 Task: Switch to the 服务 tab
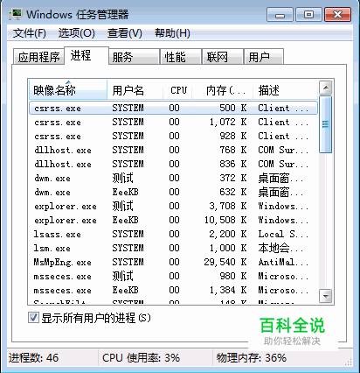(x=134, y=57)
